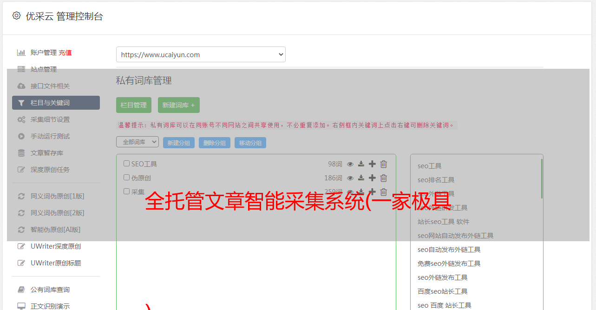Tick the SEO工具 checkbox
Viewport: 596px width, 310px height.
(x=126, y=164)
